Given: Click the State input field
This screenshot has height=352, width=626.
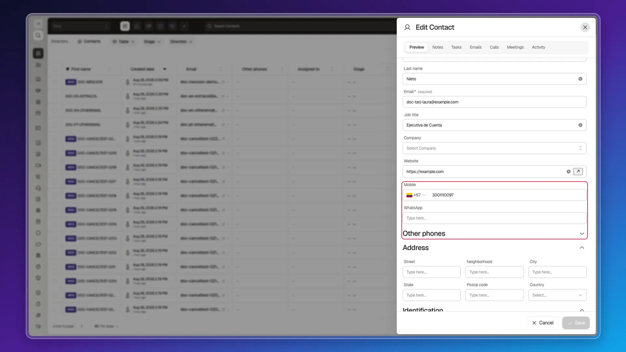Looking at the screenshot, I should coord(431,295).
